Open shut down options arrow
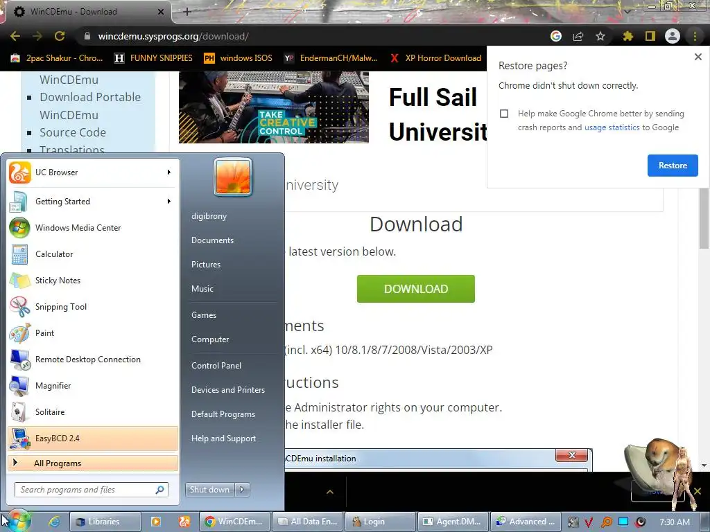This screenshot has width=710, height=532. (242, 489)
